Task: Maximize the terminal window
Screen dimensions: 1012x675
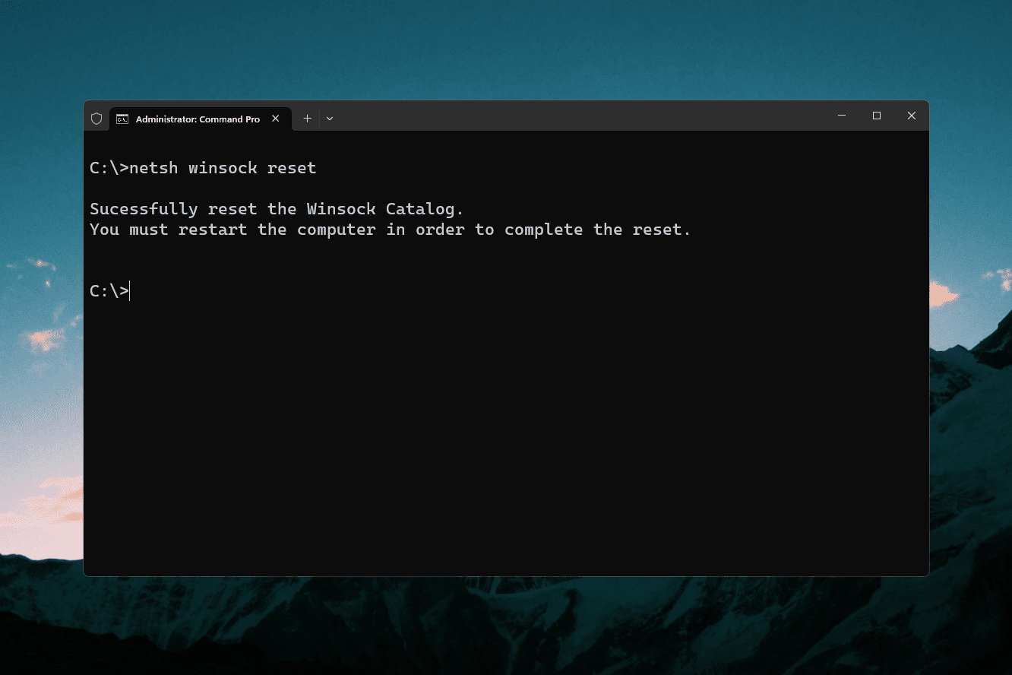Action: pos(877,116)
